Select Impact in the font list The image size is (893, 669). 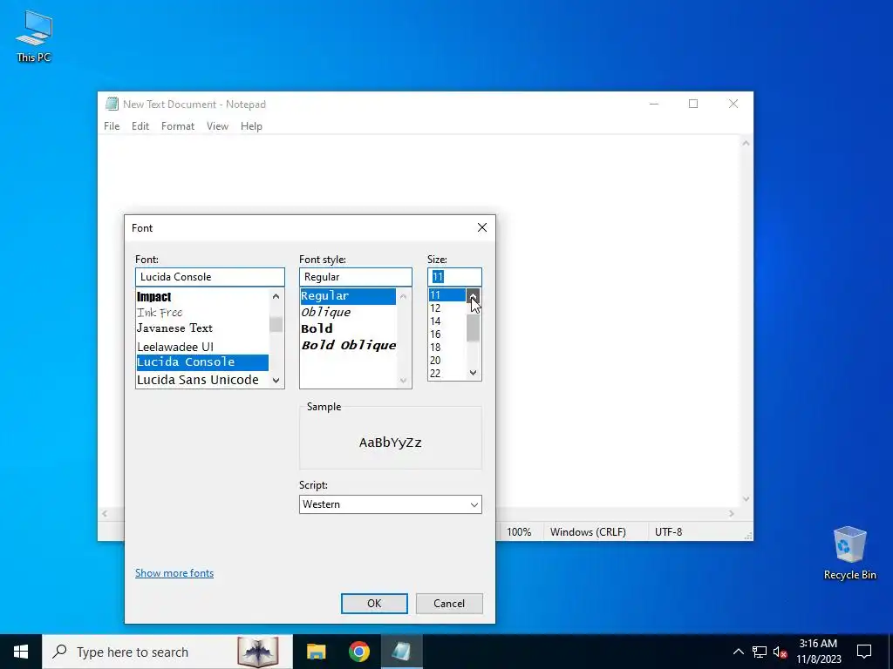(202, 296)
